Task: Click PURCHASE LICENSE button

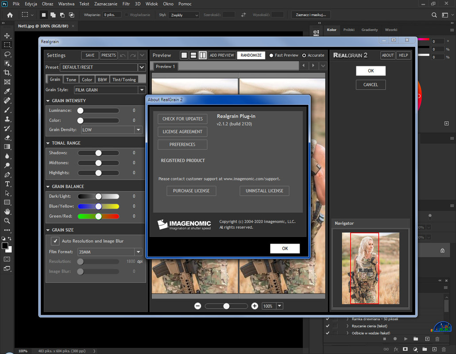Action: 191,191
